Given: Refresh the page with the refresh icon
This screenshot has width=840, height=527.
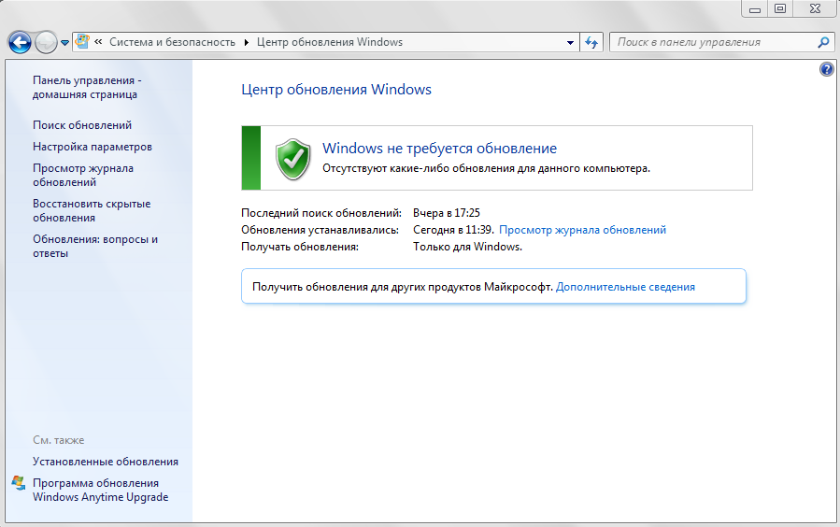Looking at the screenshot, I should point(591,42).
